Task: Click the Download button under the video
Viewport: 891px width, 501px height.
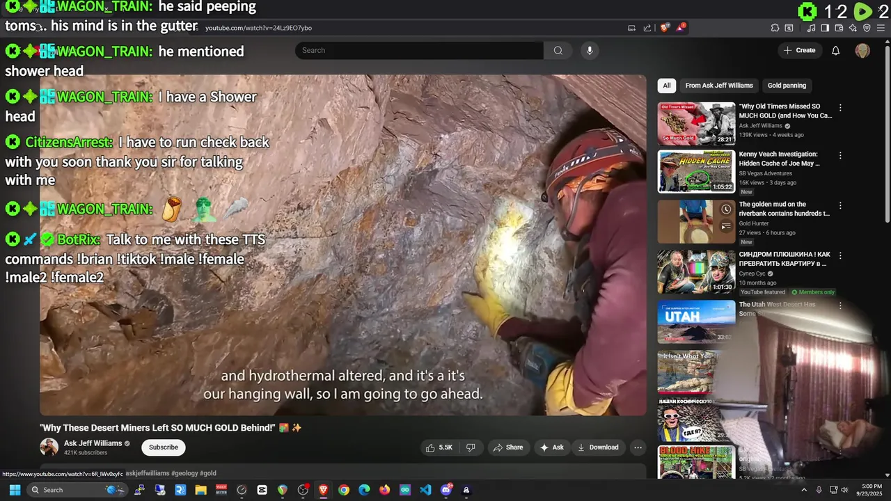Action: point(597,447)
